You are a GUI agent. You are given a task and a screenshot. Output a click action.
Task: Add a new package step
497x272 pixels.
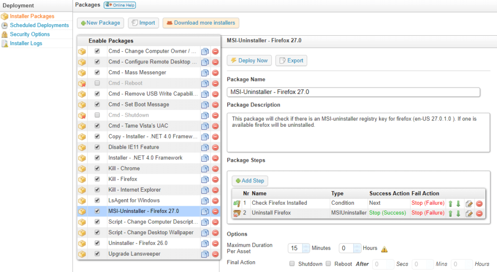250,181
